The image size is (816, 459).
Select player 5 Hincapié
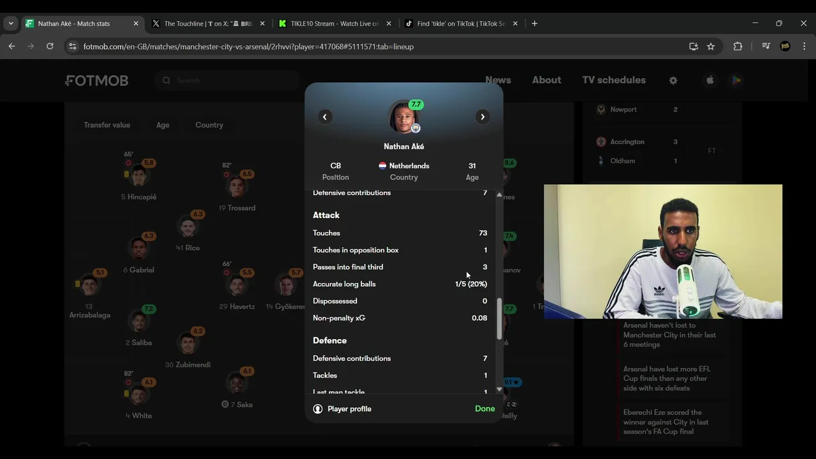tap(138, 177)
